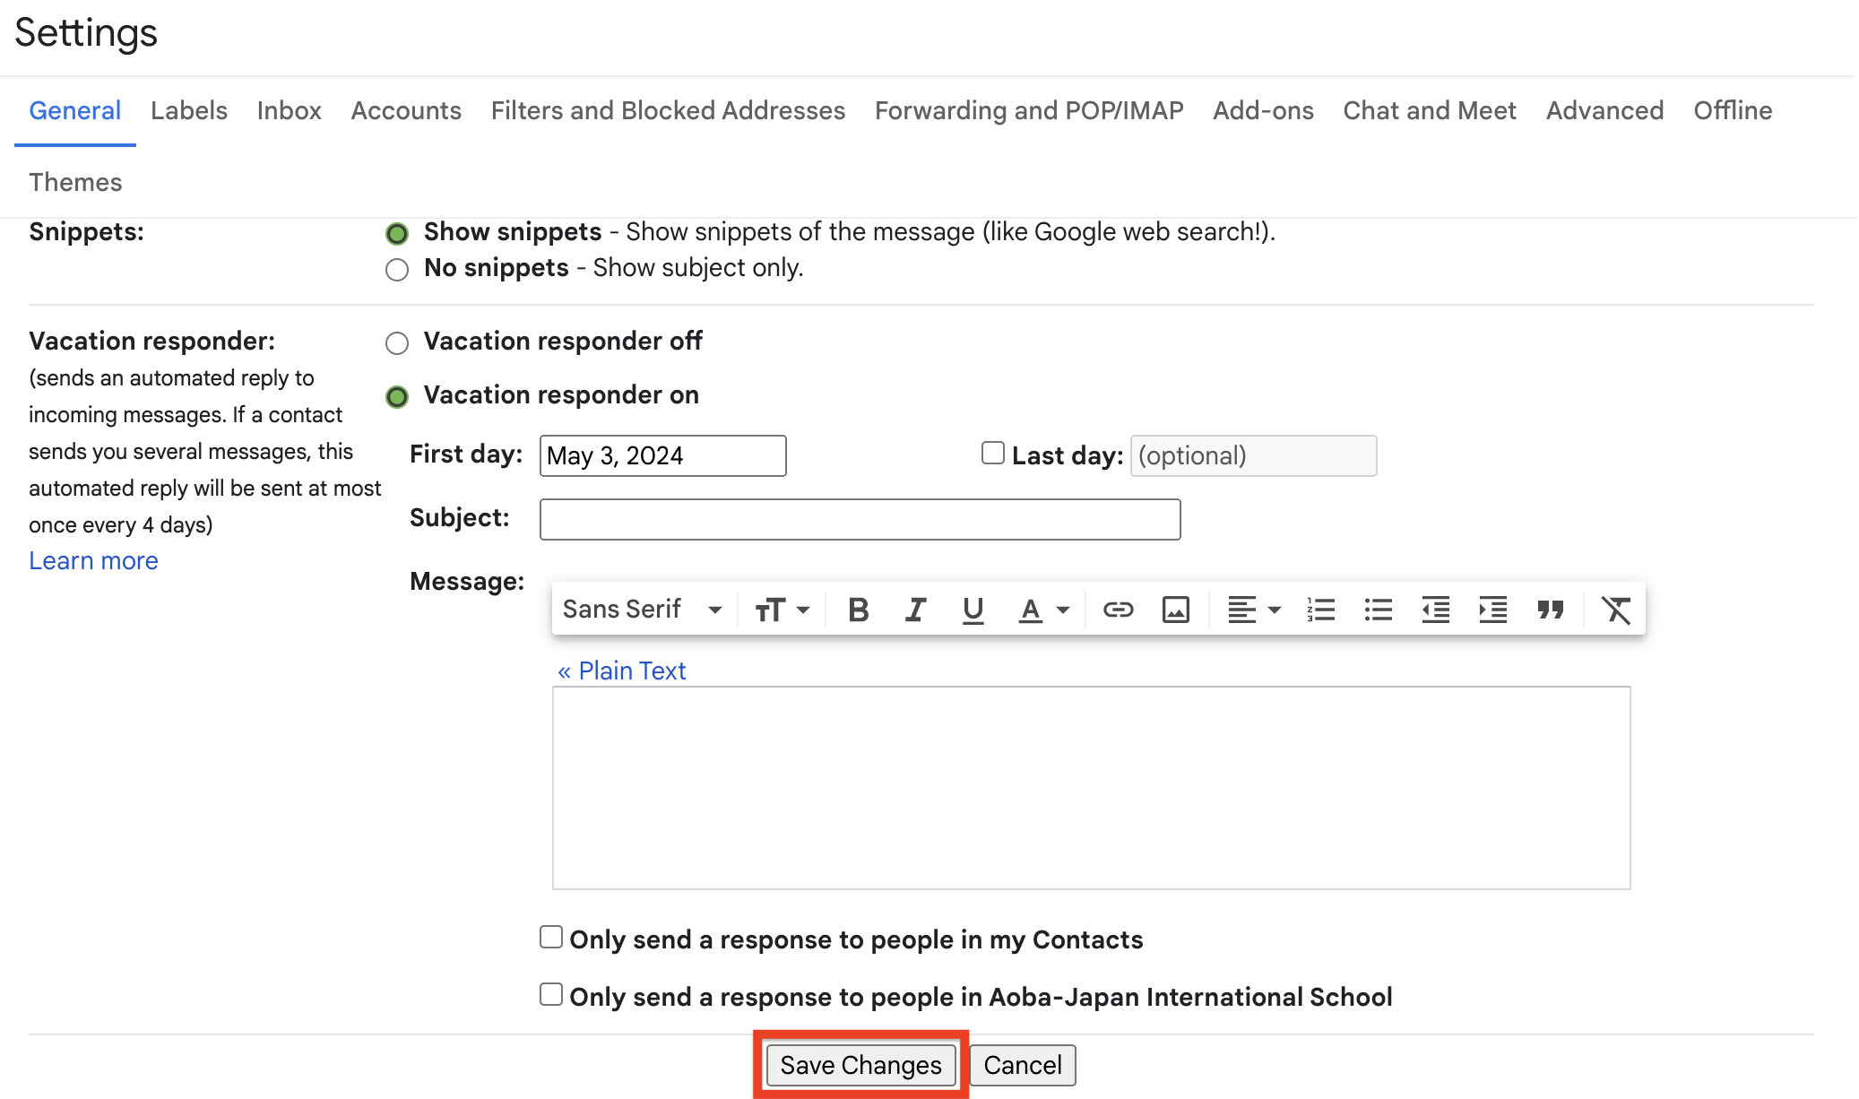Apply italic formatting to message
The width and height of the screenshot is (1859, 1099).
915,610
